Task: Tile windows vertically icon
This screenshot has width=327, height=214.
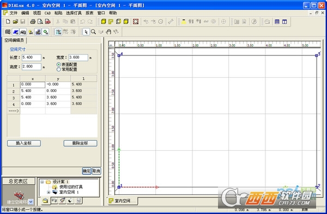Action: click(284, 21)
